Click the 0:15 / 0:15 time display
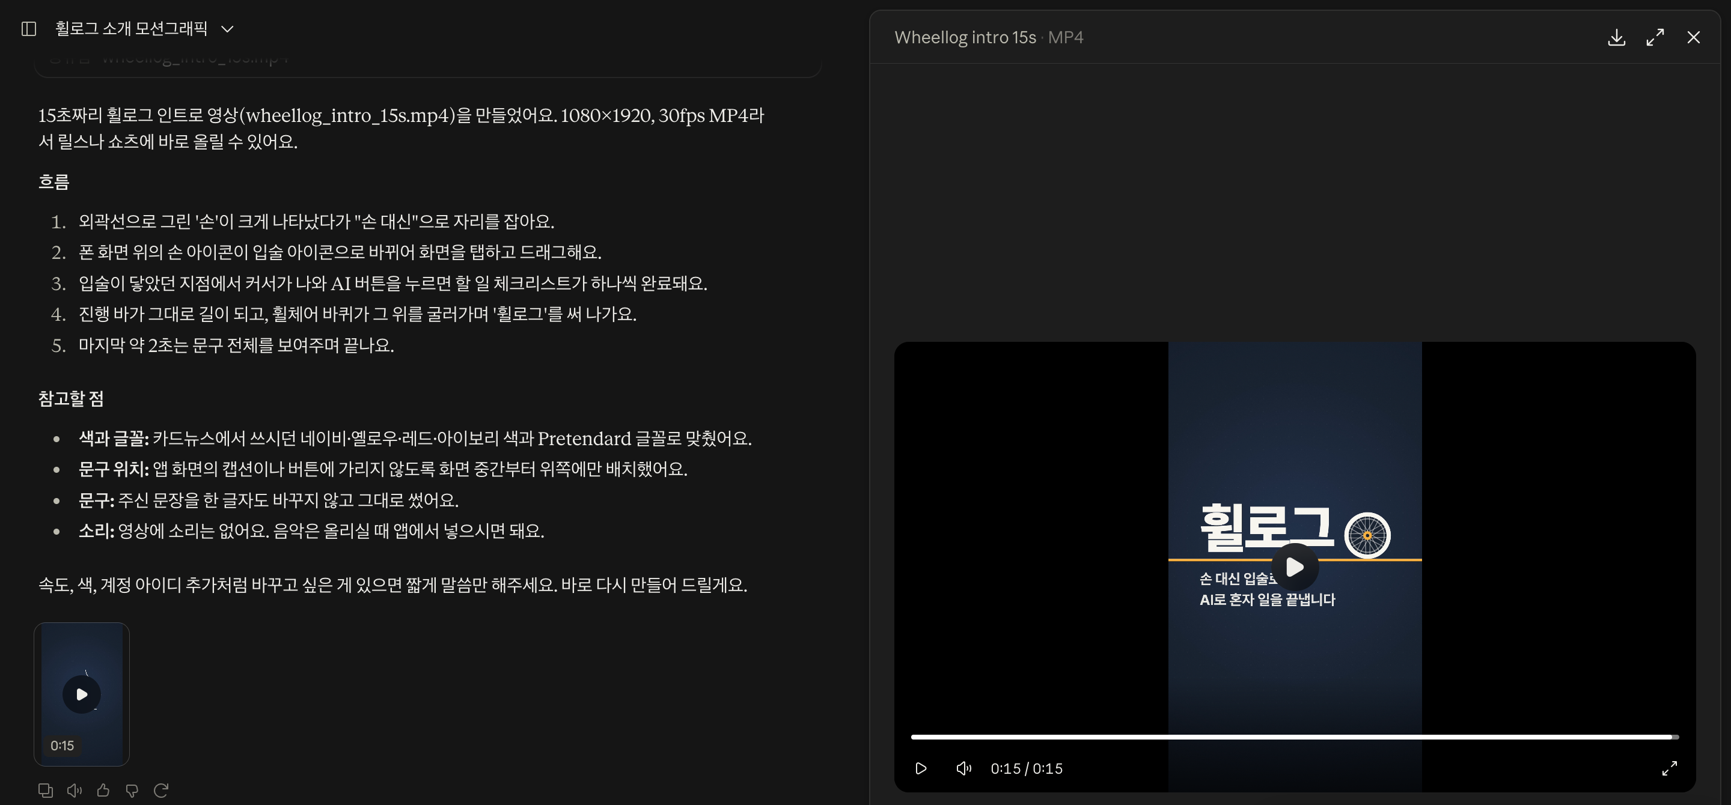This screenshot has height=805, width=1731. click(1026, 768)
